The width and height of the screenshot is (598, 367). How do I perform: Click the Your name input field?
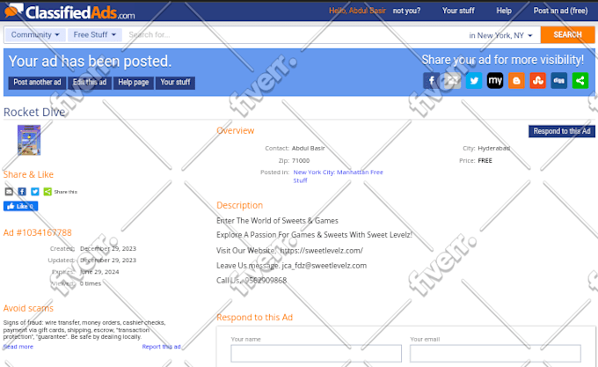coord(317,353)
